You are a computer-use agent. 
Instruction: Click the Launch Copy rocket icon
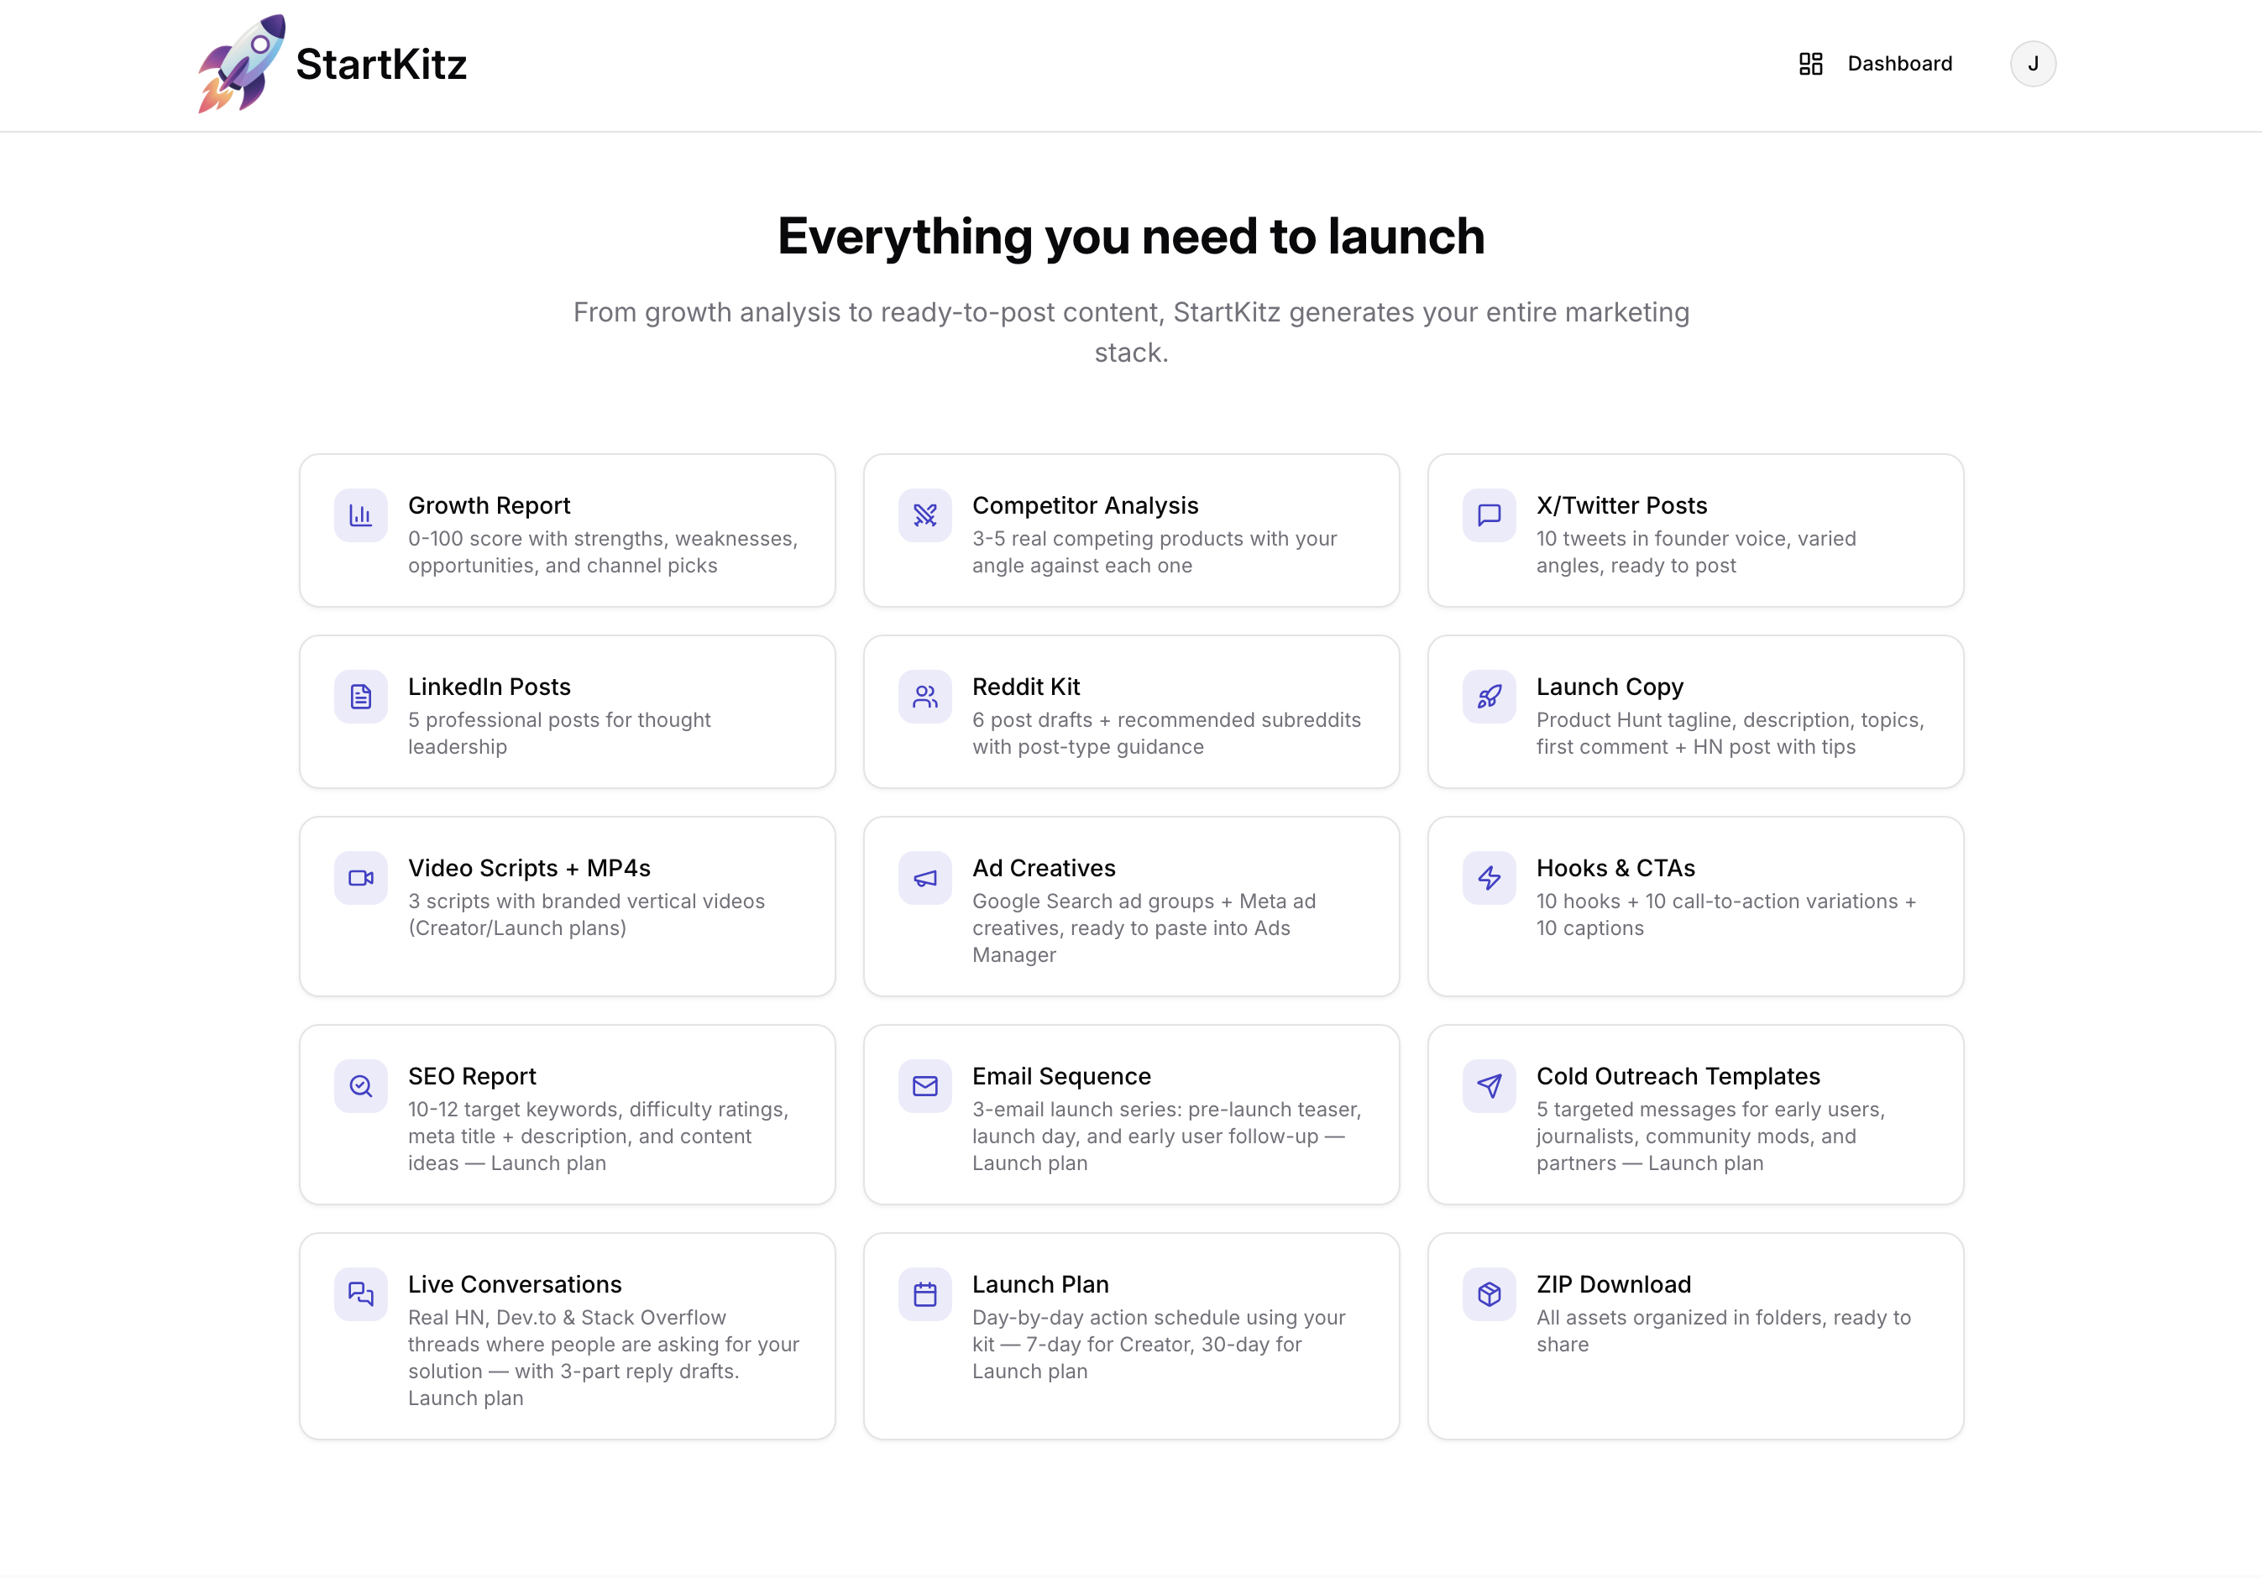1489,696
